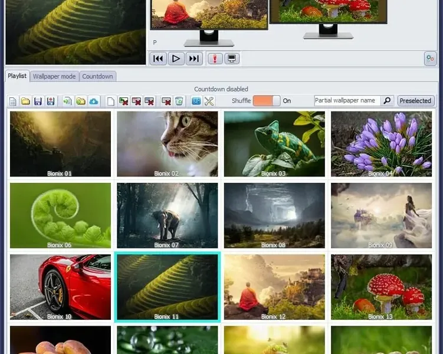Open the Countdown tab

click(97, 76)
